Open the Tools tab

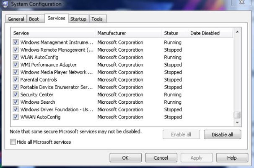(97, 19)
